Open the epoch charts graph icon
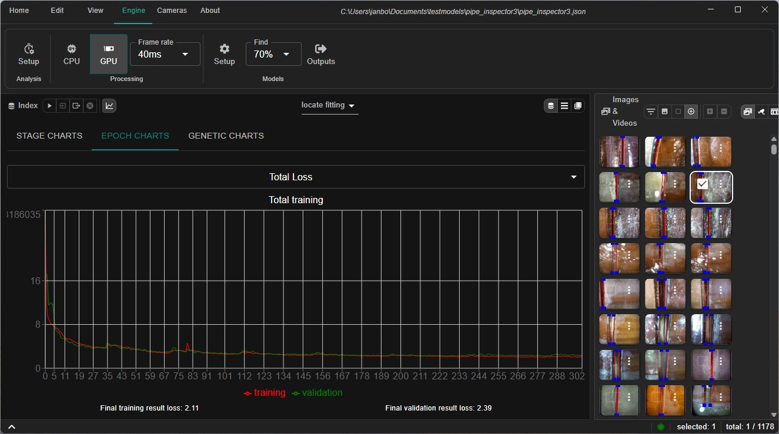This screenshot has height=434, width=779. (109, 106)
